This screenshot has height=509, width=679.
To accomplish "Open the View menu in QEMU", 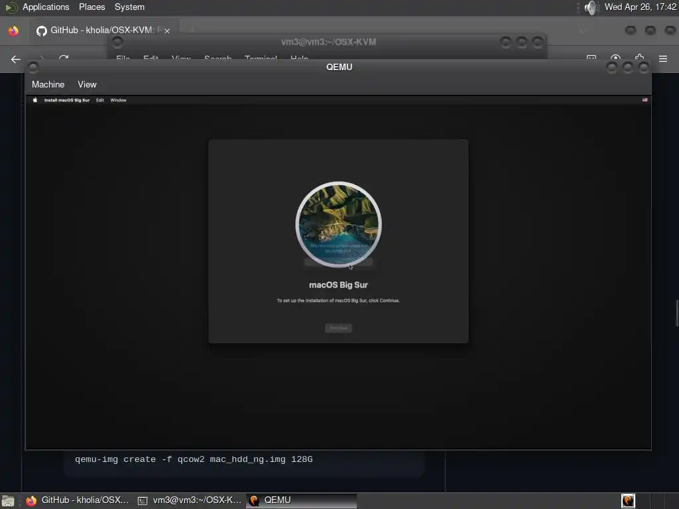I will click(x=87, y=84).
